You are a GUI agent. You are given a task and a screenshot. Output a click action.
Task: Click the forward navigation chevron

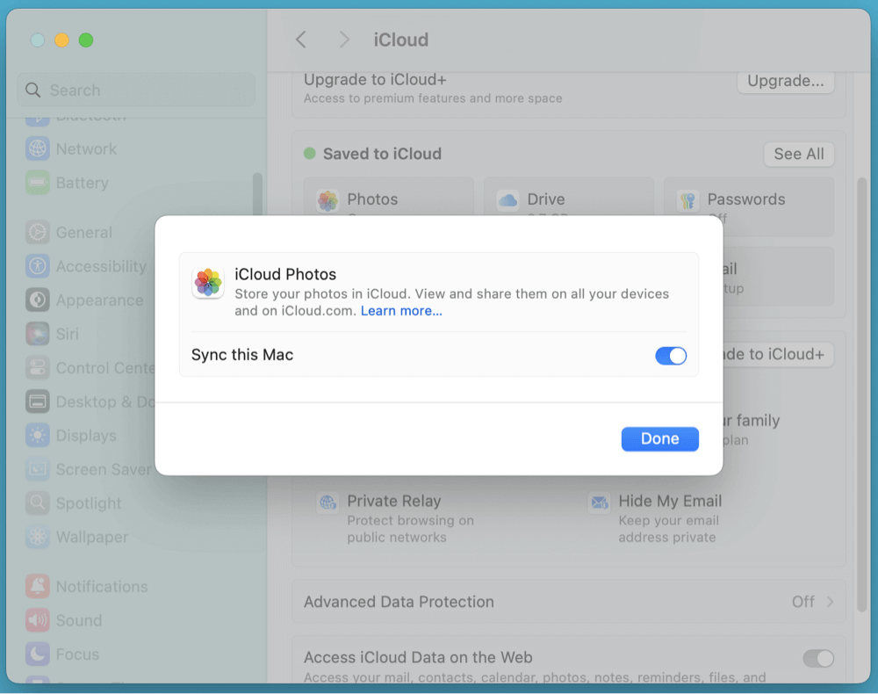pos(343,40)
